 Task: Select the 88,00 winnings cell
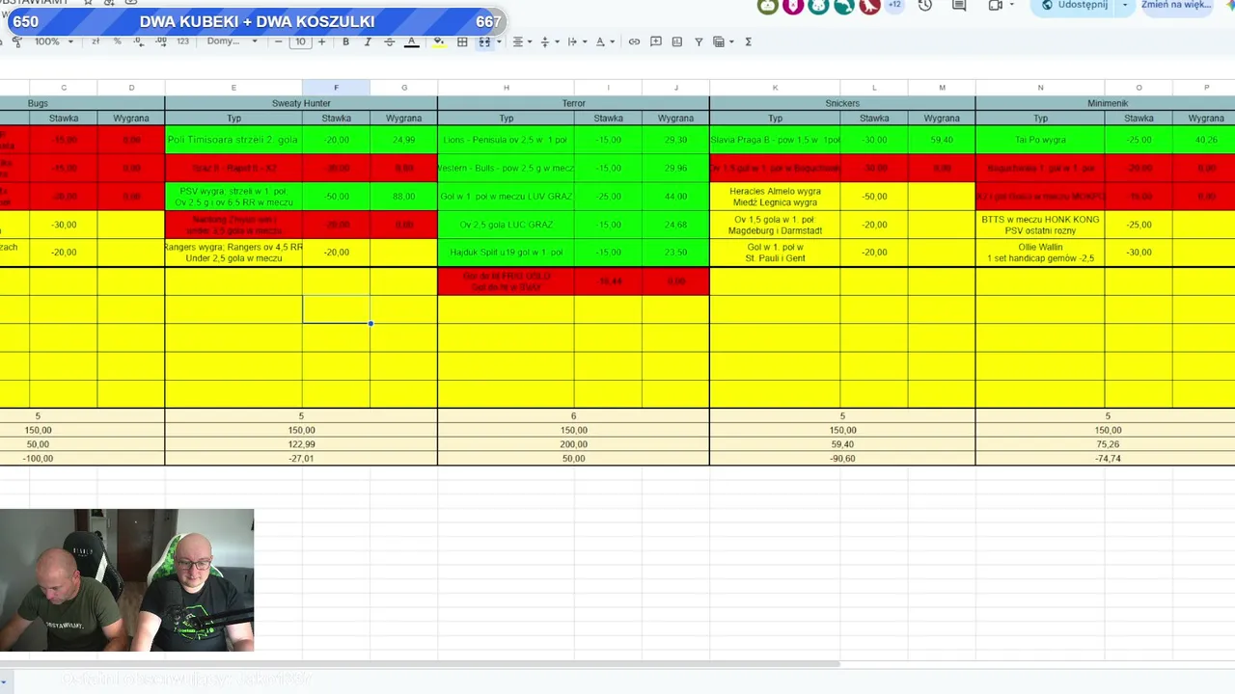[403, 197]
